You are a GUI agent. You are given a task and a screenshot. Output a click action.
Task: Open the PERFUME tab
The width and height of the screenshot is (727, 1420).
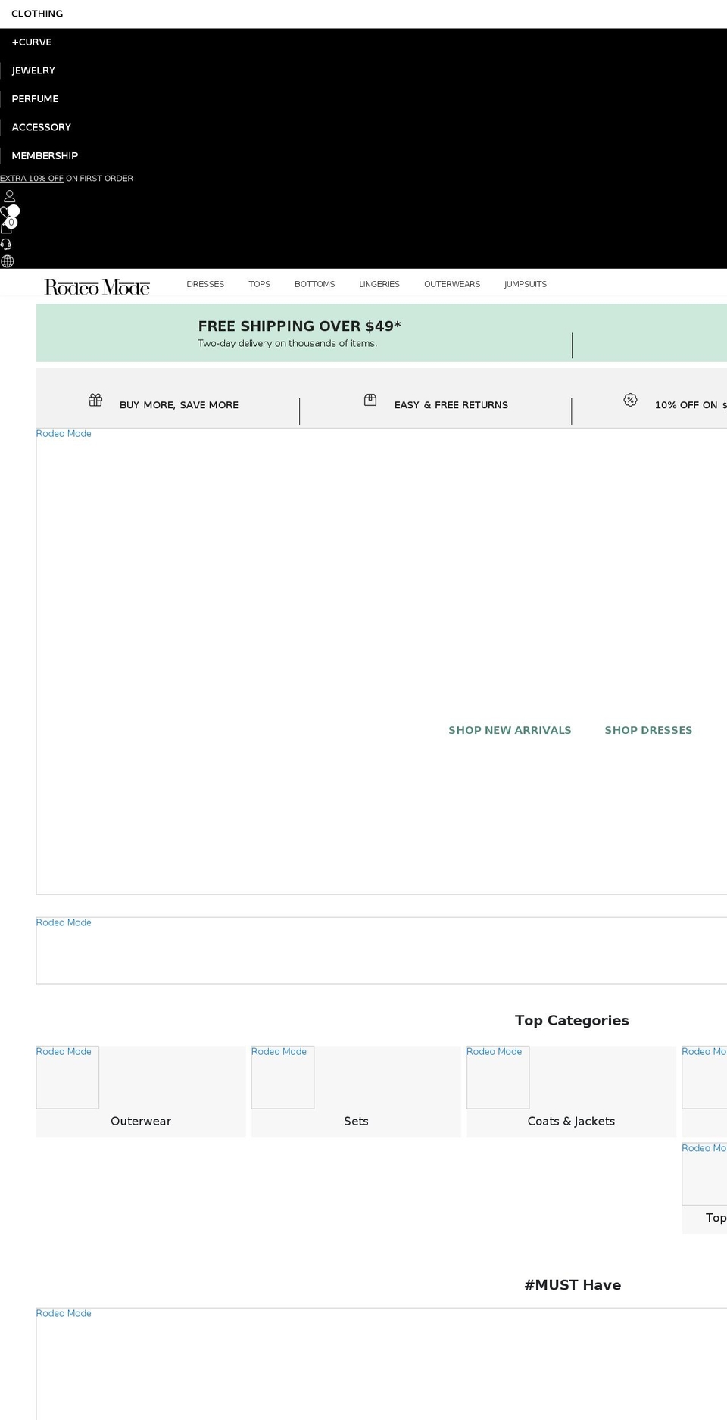point(35,99)
